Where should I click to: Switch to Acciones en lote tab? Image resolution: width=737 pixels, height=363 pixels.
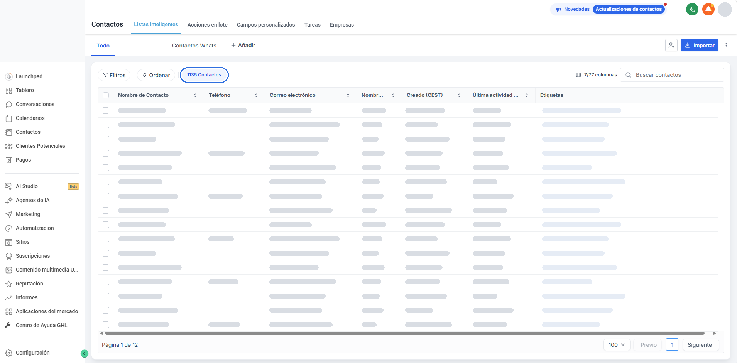click(208, 25)
